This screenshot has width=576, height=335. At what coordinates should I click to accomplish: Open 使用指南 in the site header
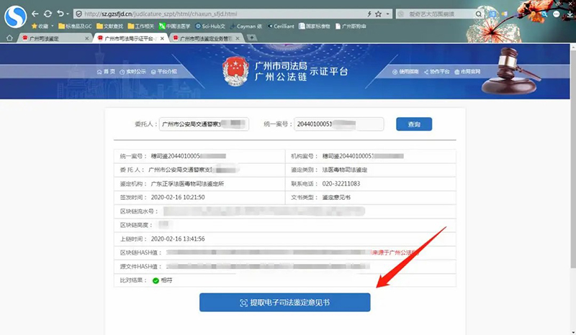(405, 72)
